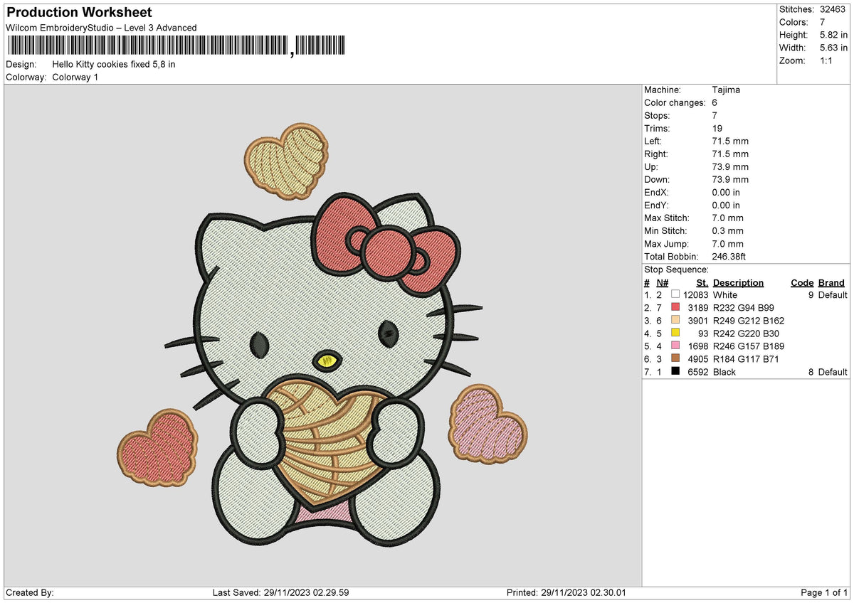Click the Up value 73.9 mm
The width and height of the screenshot is (854, 603).
tap(730, 166)
